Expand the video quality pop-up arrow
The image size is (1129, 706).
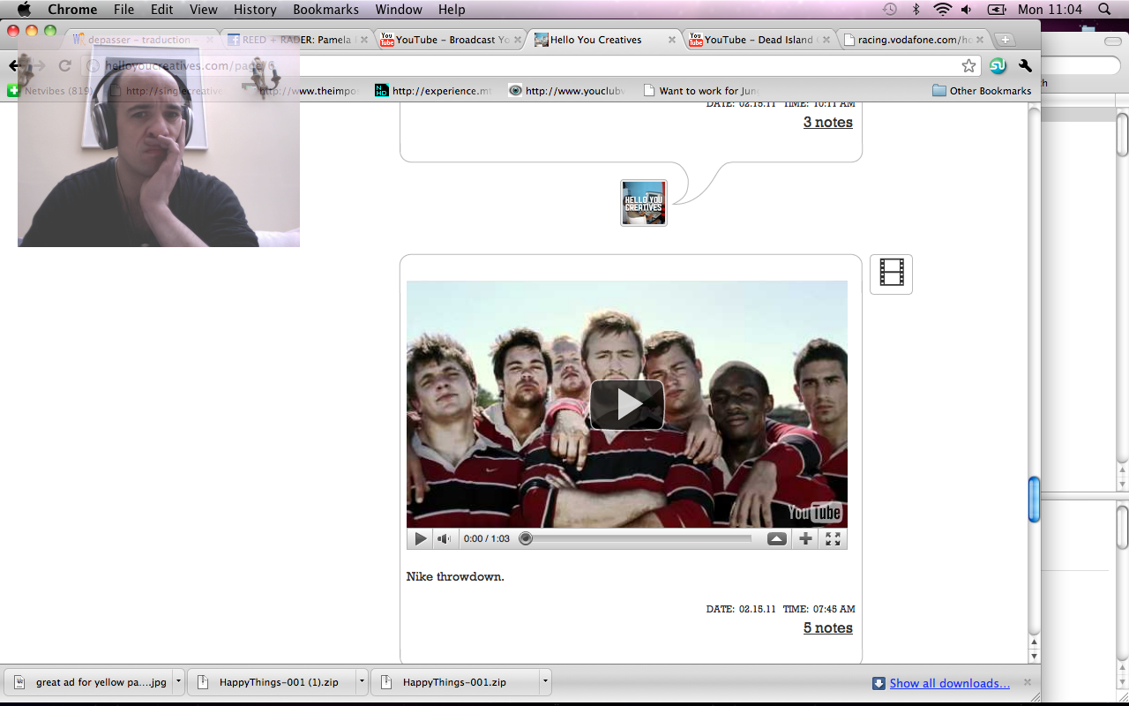click(776, 539)
